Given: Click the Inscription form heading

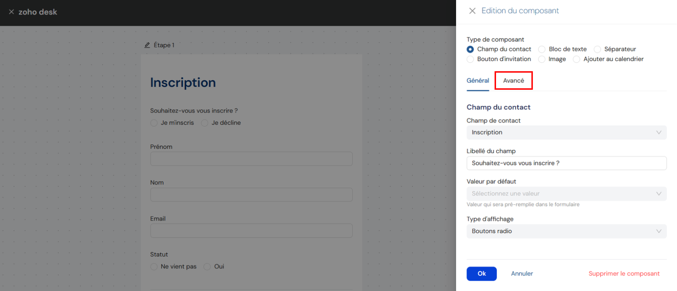Looking at the screenshot, I should pos(183,82).
